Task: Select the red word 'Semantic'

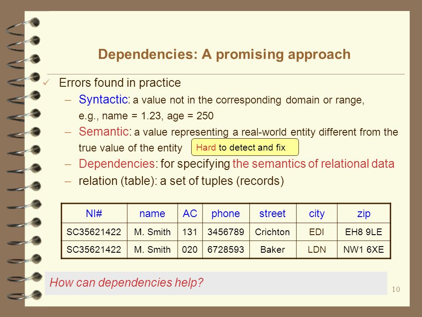Action: point(104,132)
